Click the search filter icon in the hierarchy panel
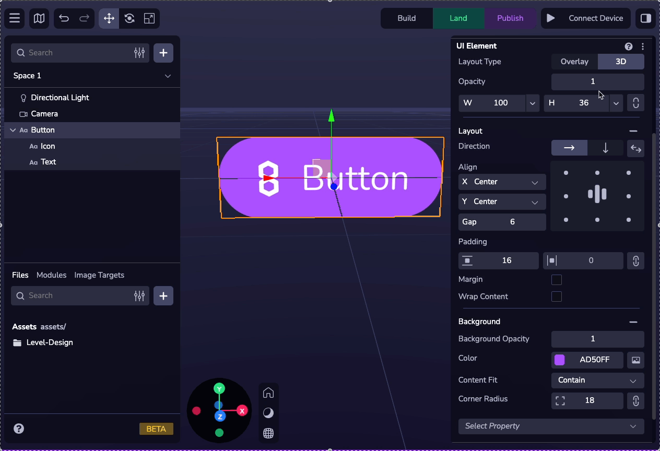The image size is (660, 451). point(139,53)
